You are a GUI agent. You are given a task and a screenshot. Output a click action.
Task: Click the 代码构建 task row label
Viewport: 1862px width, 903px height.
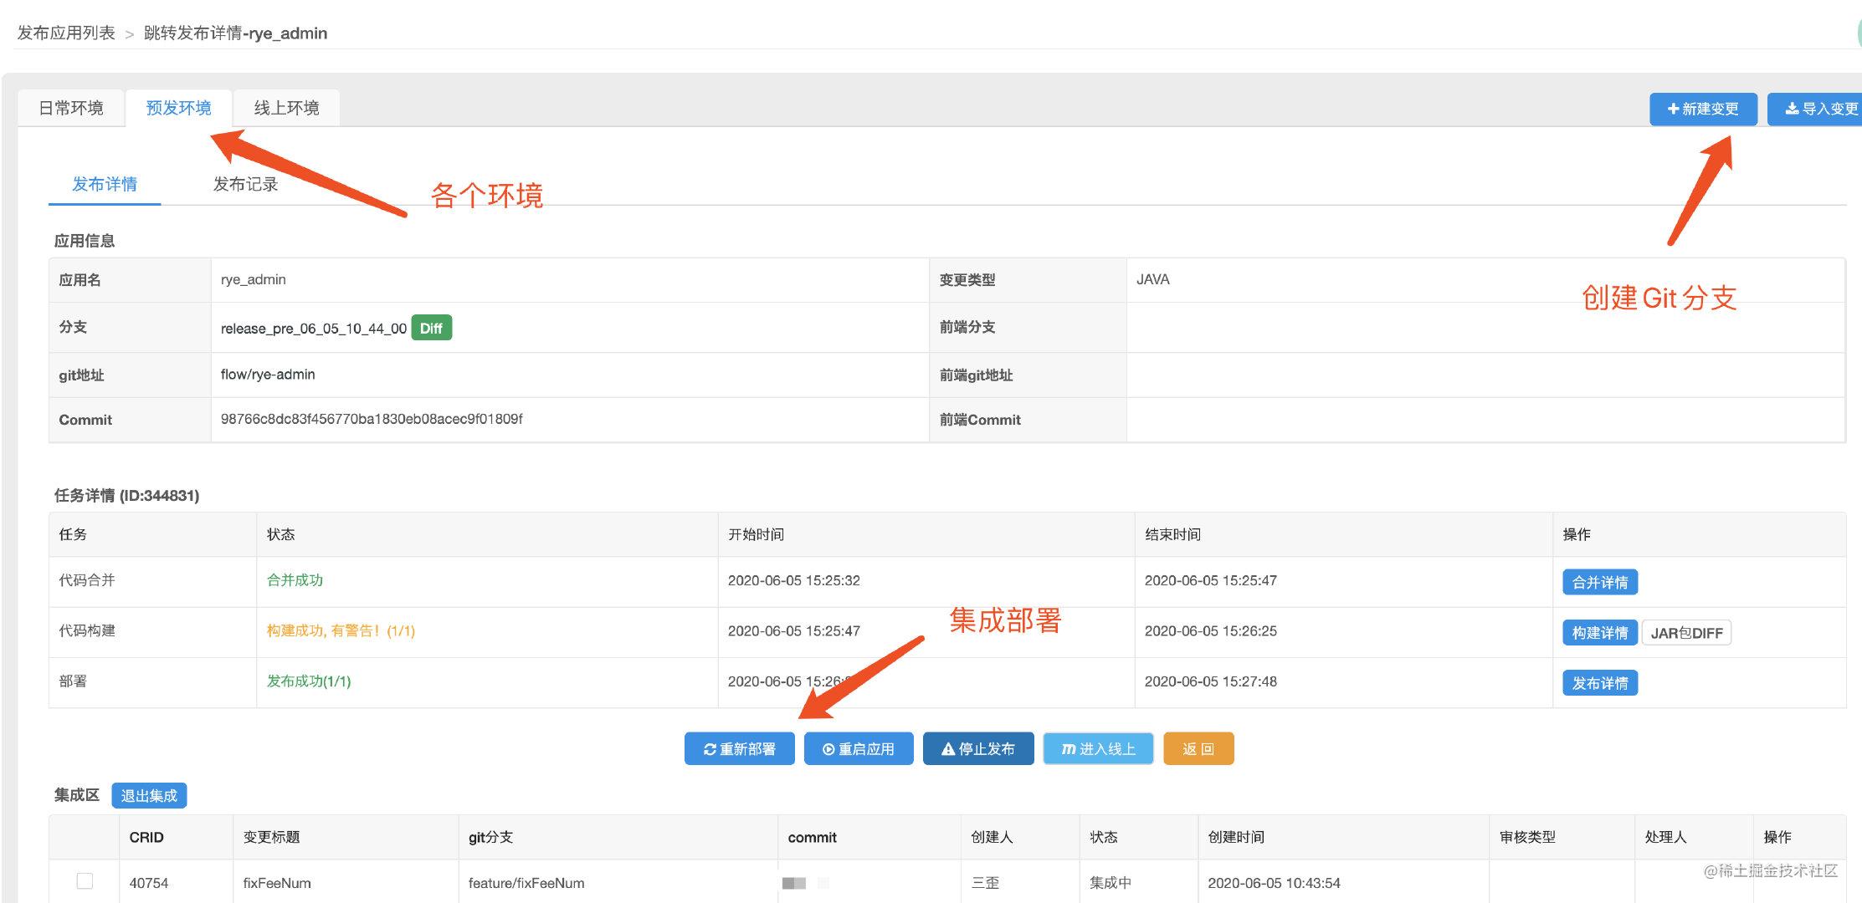pyautogui.click(x=87, y=630)
